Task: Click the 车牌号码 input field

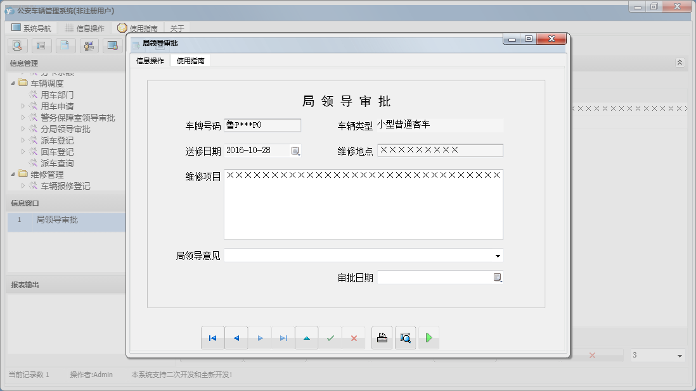Action: 262,125
